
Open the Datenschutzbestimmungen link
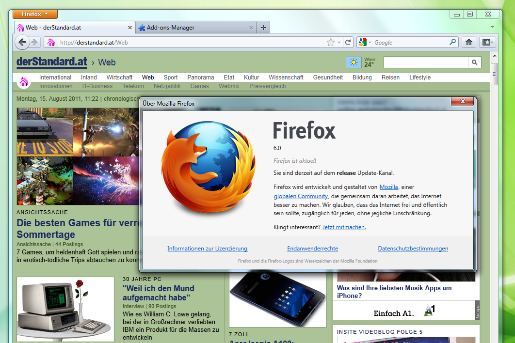(413, 249)
